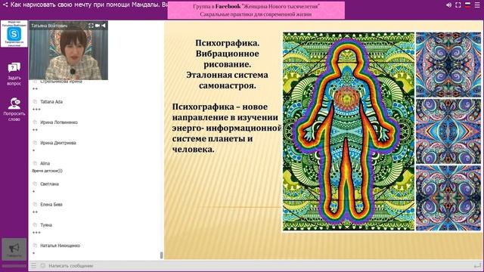Screen dimensions: 484x272
Task: Click the icon next to Светлана
Action: tap(35, 184)
